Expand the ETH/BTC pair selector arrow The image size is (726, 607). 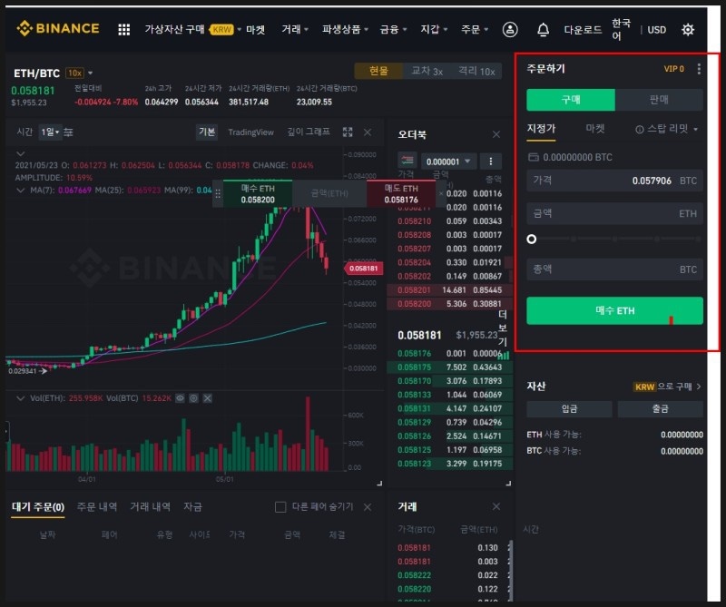click(x=90, y=73)
